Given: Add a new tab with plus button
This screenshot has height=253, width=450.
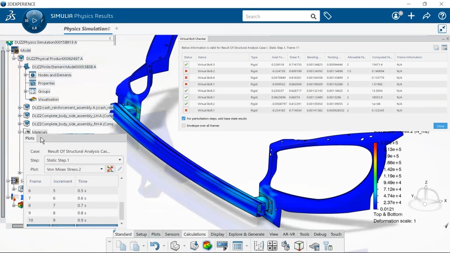Looking at the screenshot, I should 117,29.
